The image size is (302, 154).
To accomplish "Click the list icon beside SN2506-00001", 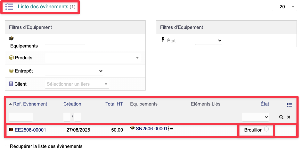I will click(171, 129).
